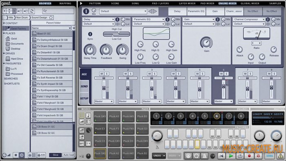Viewport: 286px width, 161px height.
Task: Open the SAMPLER tab
Action: (275, 3)
